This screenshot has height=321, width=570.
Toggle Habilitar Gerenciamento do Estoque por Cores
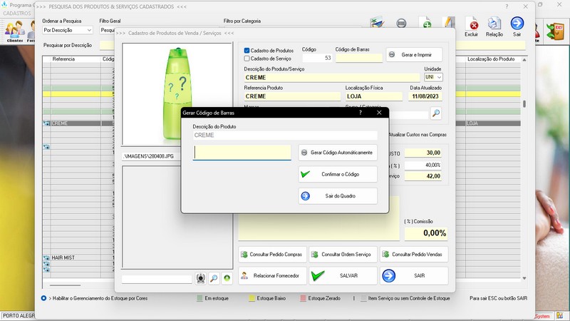click(43, 298)
